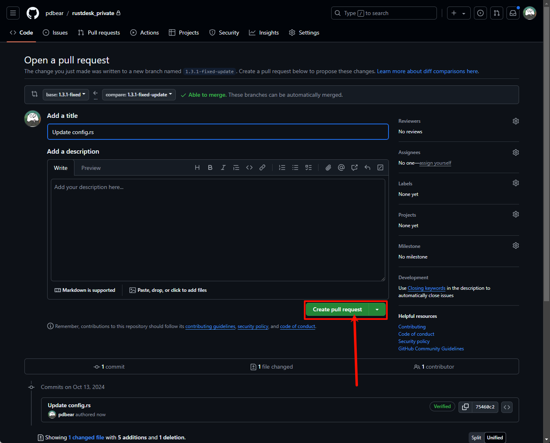Insert a saved reply
Image resolution: width=550 pixels, height=443 pixels.
(367, 167)
